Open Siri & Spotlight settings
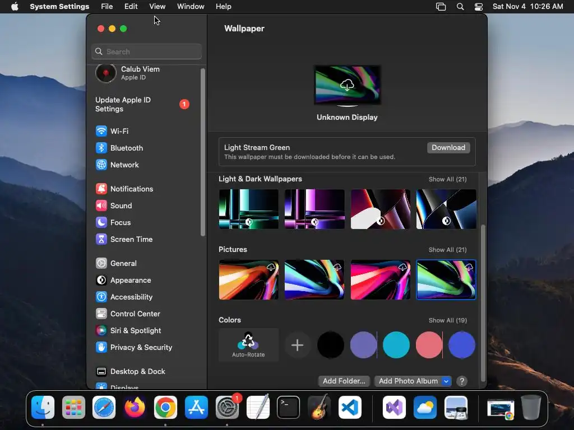 click(128, 330)
